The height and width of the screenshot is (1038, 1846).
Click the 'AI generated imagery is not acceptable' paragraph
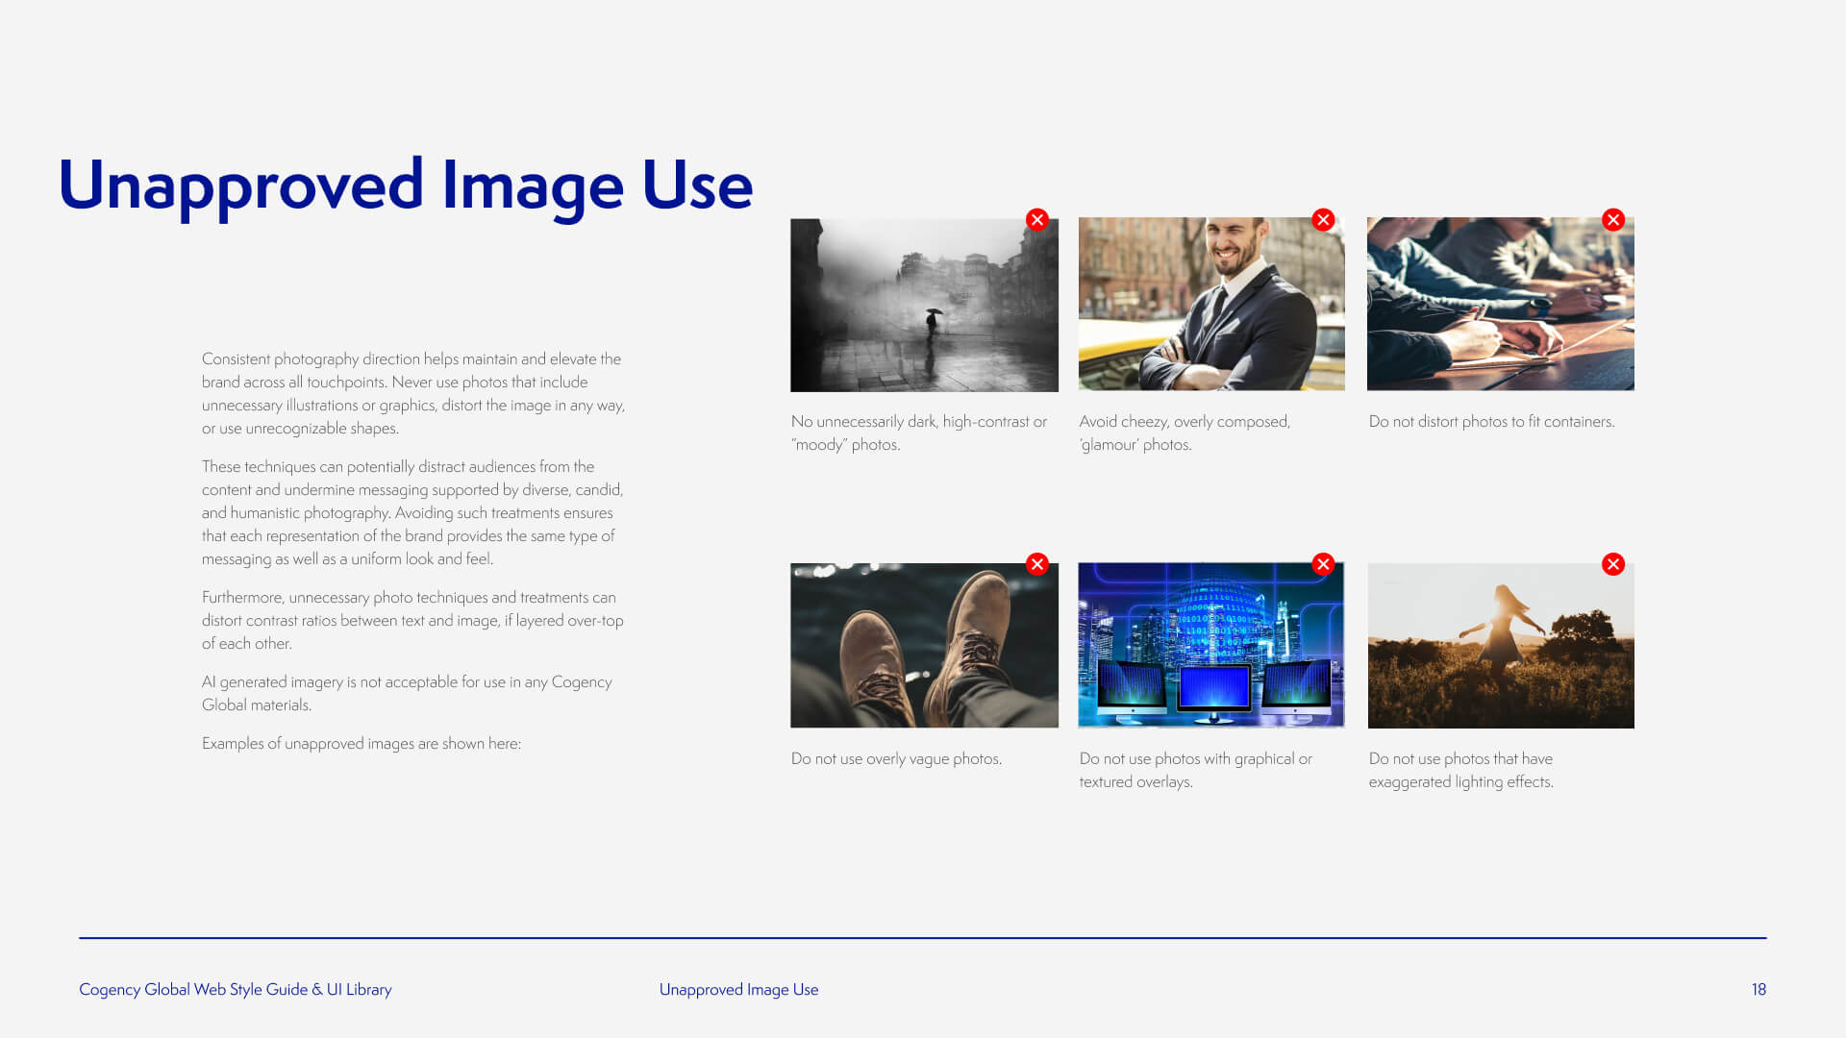coord(407,693)
